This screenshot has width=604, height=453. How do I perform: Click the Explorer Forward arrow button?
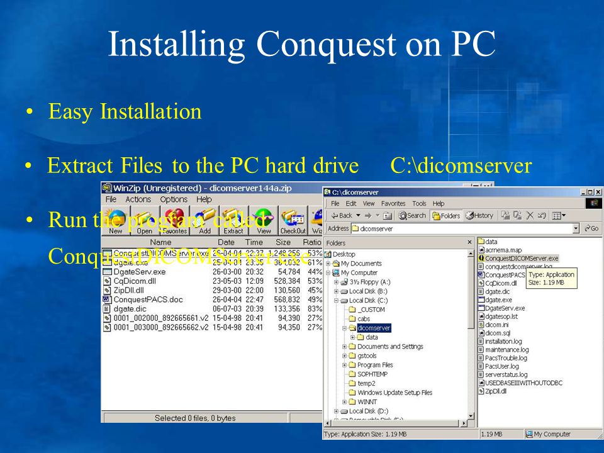click(368, 216)
